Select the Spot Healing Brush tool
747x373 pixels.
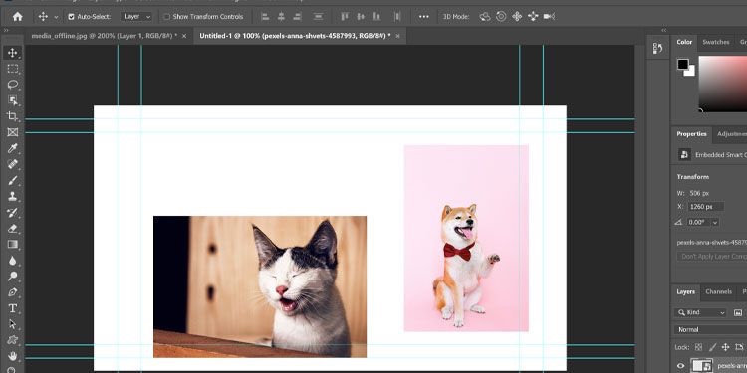click(x=12, y=164)
